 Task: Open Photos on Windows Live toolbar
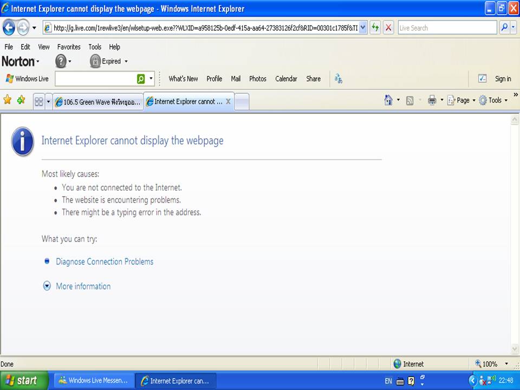[258, 79]
